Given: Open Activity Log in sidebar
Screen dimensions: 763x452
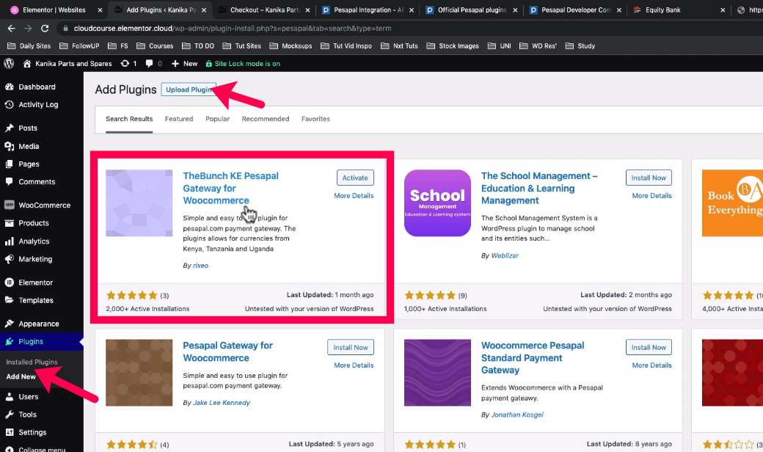Looking at the screenshot, I should (38, 105).
